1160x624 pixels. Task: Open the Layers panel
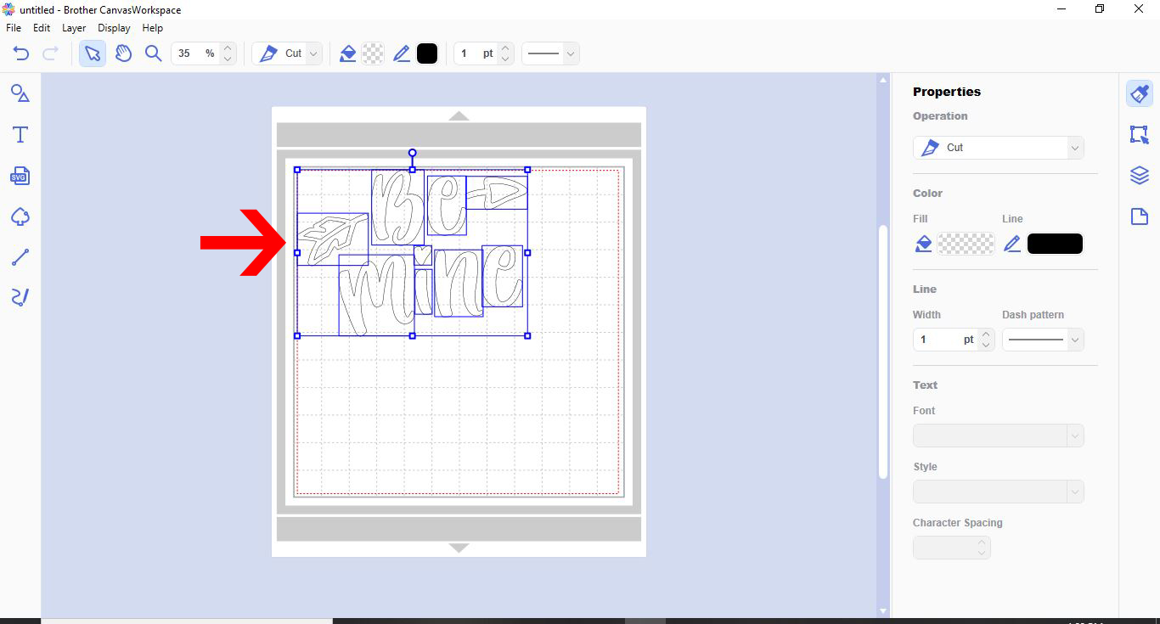(x=1139, y=175)
